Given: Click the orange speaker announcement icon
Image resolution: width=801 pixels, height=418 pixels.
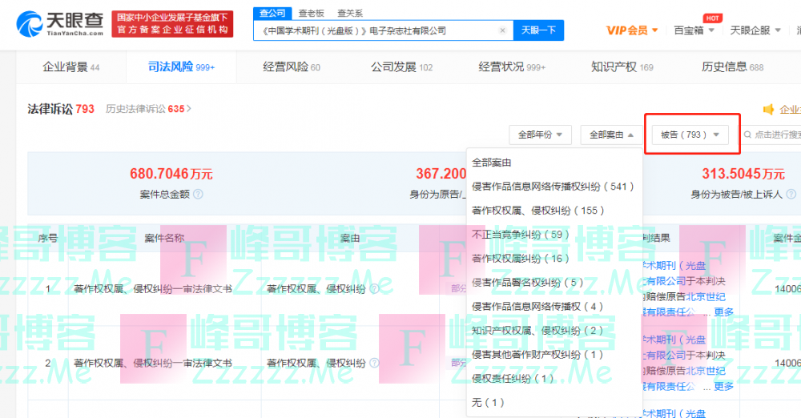Looking at the screenshot, I should (x=768, y=110).
